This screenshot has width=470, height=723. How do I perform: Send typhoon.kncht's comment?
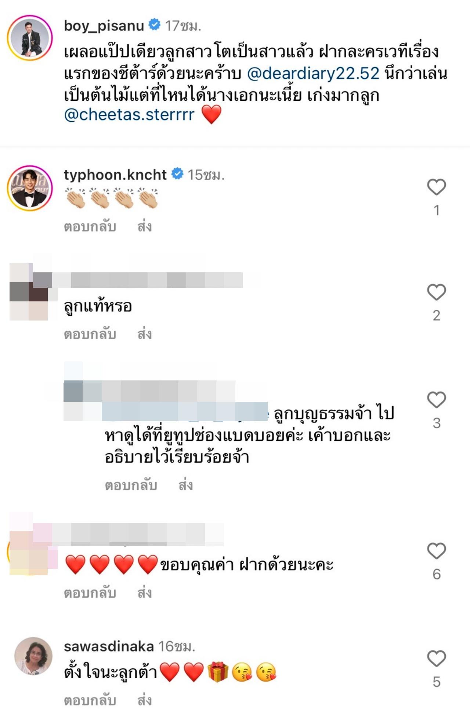[145, 226]
